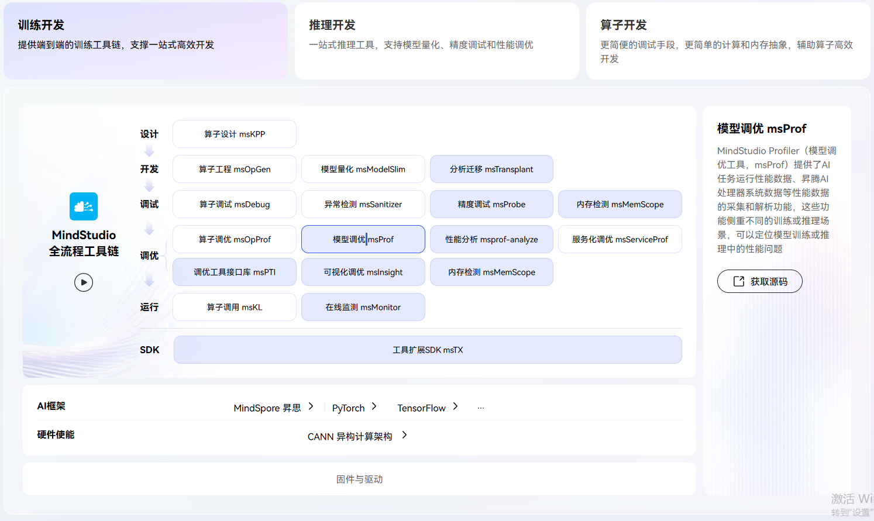
Task: Select 可视化调优 msInsight card
Action: tap(363, 272)
